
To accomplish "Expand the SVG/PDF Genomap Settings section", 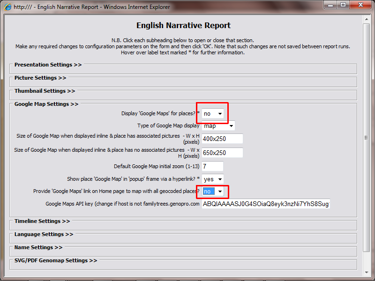I will tap(56, 260).
